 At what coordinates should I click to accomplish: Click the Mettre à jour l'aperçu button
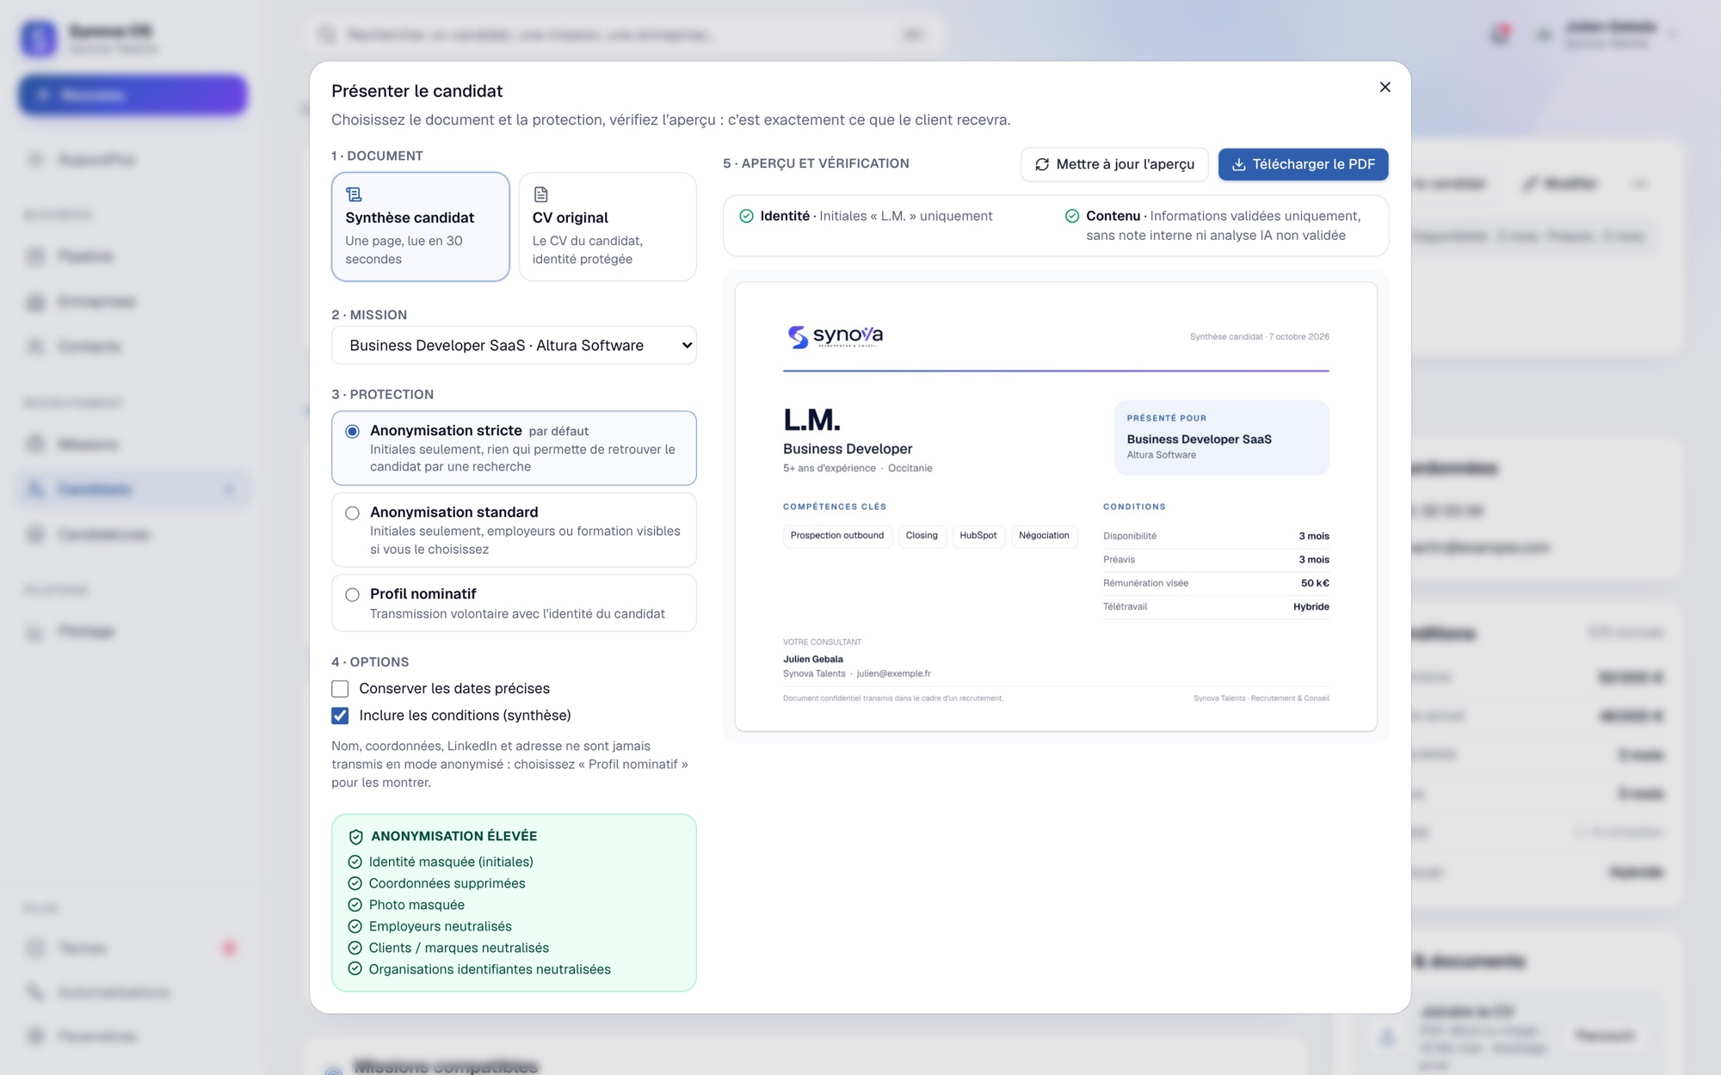1114,164
